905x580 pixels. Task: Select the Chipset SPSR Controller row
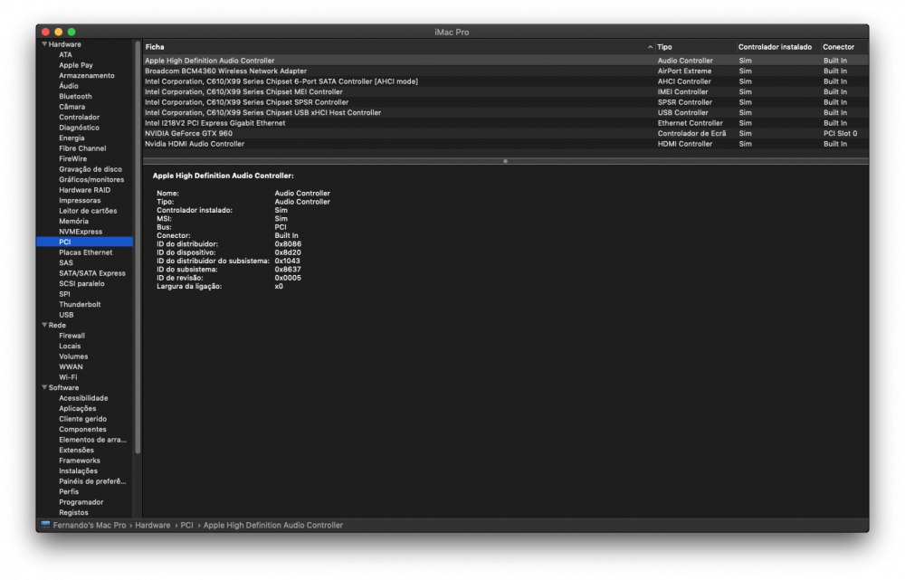coord(505,101)
